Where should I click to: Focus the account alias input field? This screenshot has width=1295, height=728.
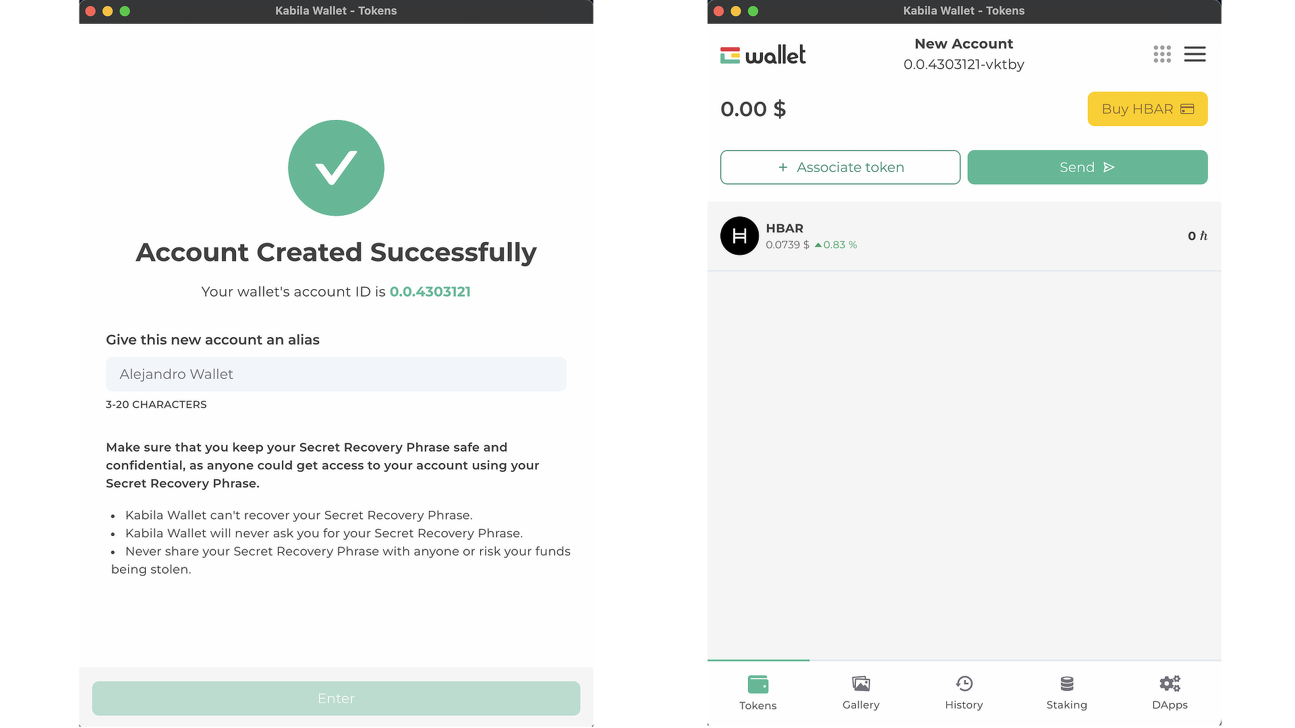point(336,374)
